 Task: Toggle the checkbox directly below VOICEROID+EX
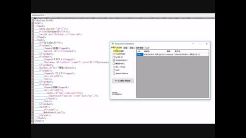point(114,64)
